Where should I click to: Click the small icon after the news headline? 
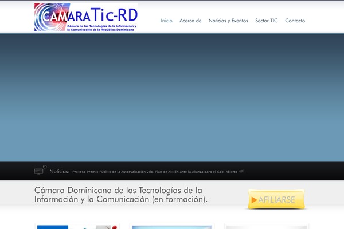click(241, 171)
